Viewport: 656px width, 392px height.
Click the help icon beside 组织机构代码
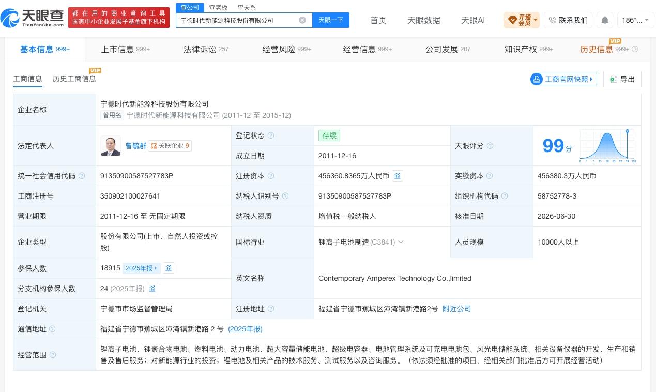point(505,196)
